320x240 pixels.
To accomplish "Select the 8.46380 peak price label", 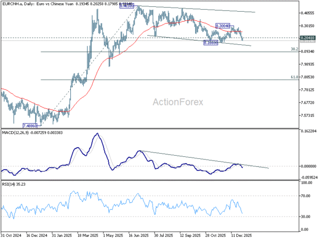I will pyautogui.click(x=127, y=6).
